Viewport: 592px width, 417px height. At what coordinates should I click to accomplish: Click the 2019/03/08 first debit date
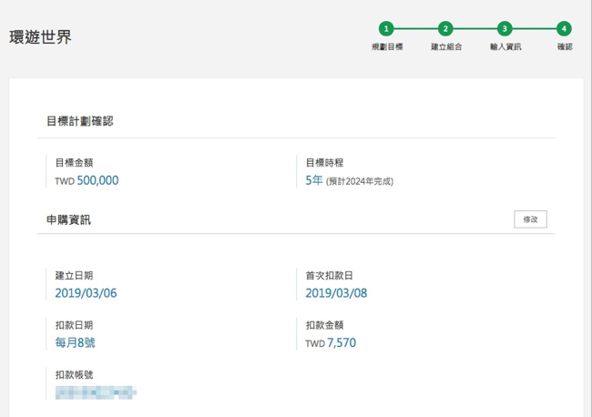[x=336, y=293]
